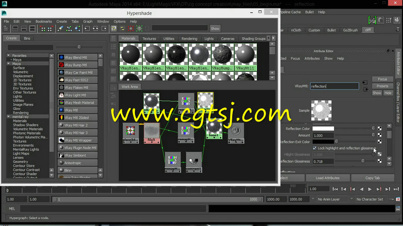Show bottom tabs only in Hypershade toolbar

coord(24,29)
